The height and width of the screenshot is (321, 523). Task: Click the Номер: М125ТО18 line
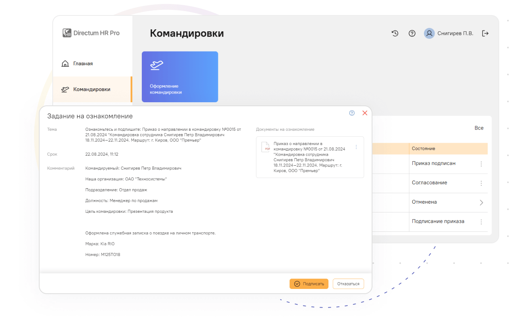click(x=103, y=255)
